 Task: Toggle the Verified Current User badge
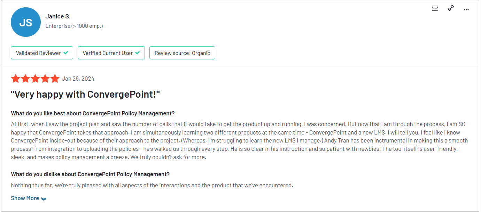point(111,52)
